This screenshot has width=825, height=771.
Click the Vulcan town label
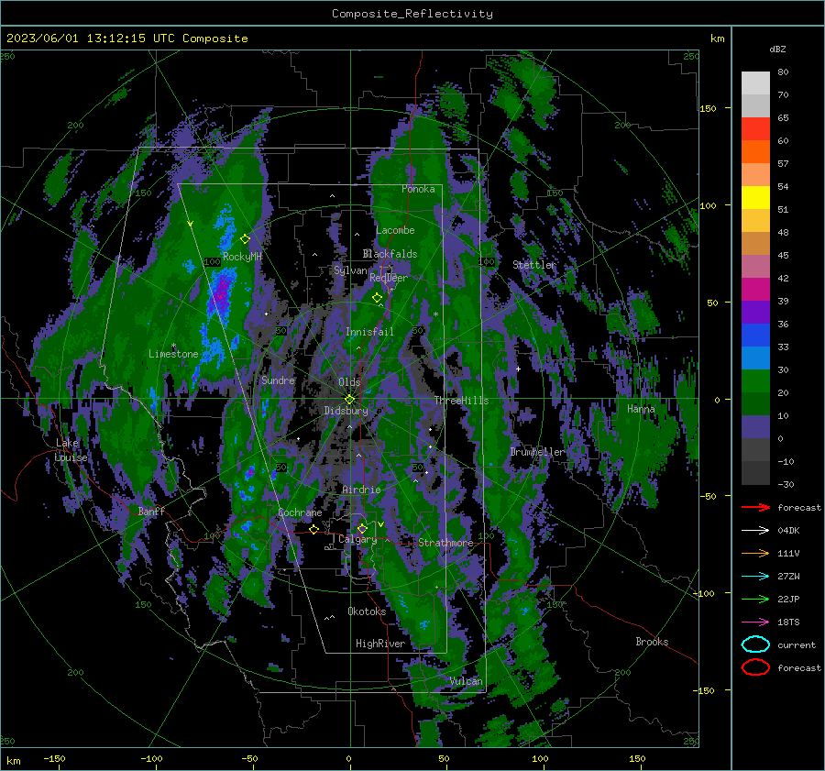tap(467, 681)
